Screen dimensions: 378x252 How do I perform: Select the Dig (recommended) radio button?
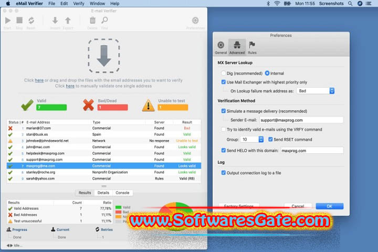pyautogui.click(x=223, y=73)
